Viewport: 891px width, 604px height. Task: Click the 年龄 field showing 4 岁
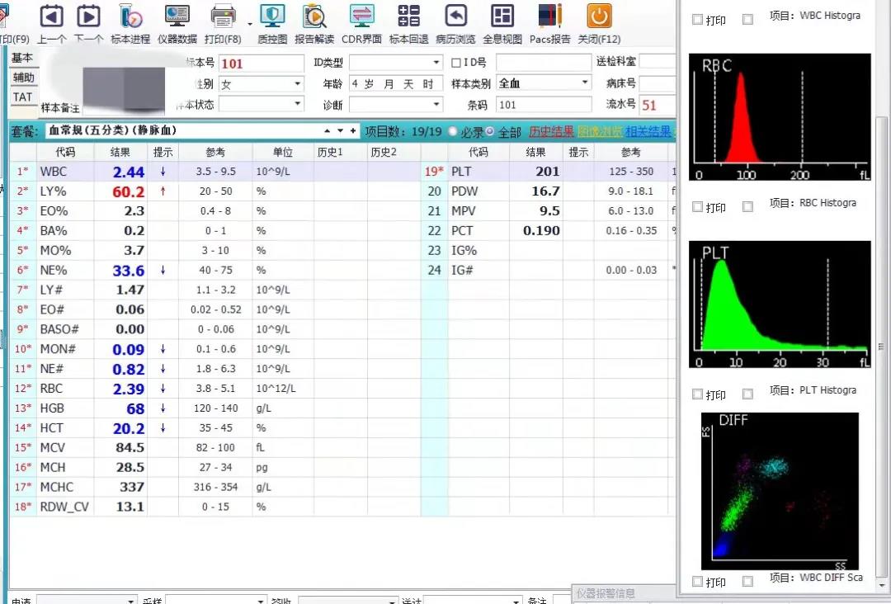395,84
